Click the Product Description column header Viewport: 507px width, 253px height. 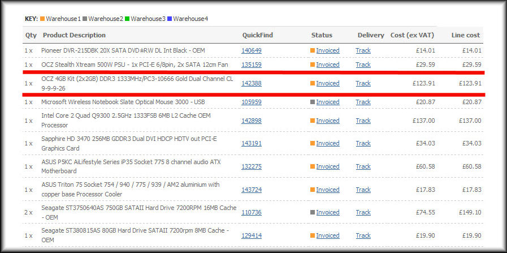pyautogui.click(x=75, y=35)
